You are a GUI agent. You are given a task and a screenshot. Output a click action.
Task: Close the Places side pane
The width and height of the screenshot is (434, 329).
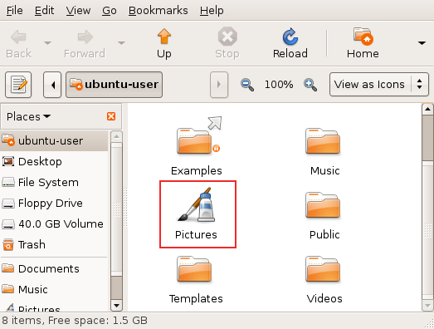pyautogui.click(x=111, y=116)
